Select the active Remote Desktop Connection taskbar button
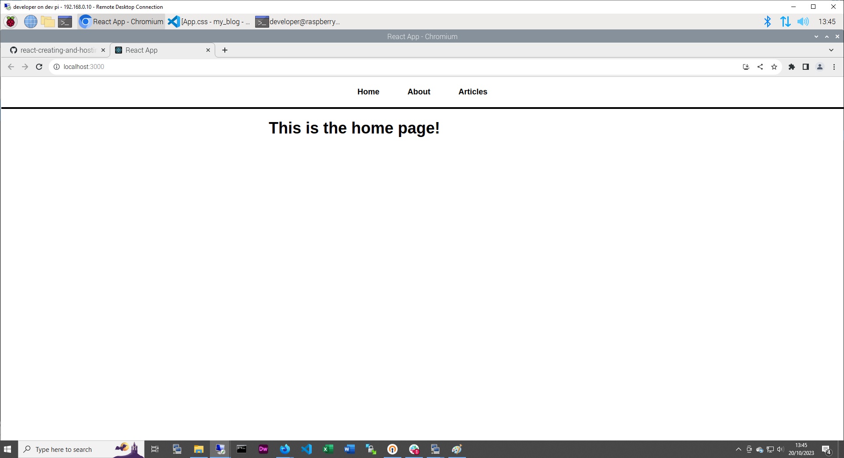Image resolution: width=844 pixels, height=458 pixels. pos(220,449)
